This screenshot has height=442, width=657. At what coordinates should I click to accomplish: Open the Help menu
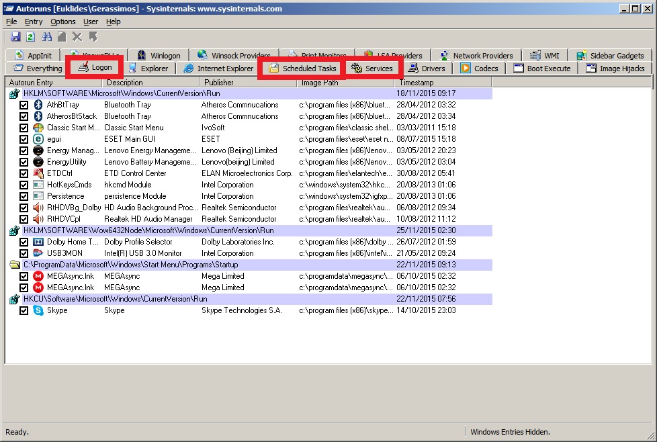coord(113,21)
